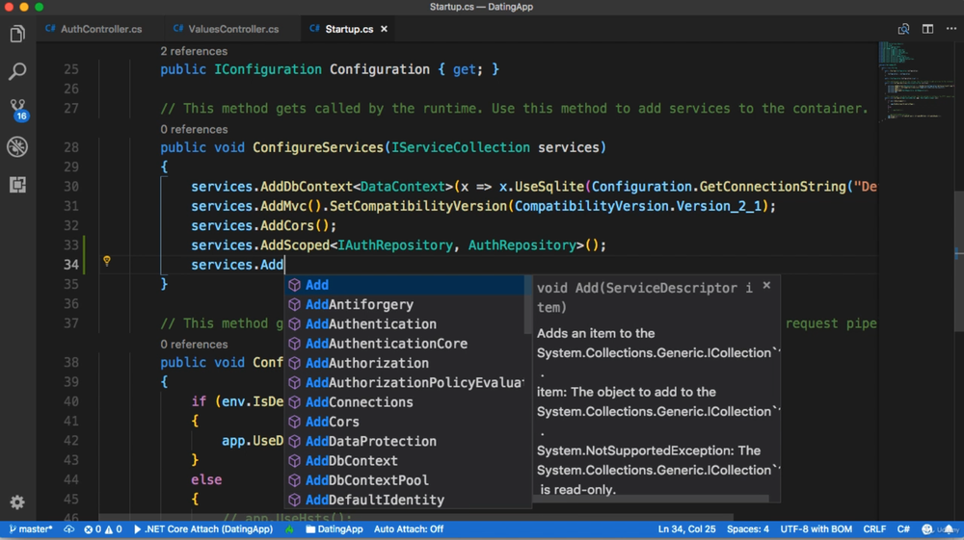Select AddConnections suggestion
This screenshot has width=964, height=540.
click(x=404, y=402)
